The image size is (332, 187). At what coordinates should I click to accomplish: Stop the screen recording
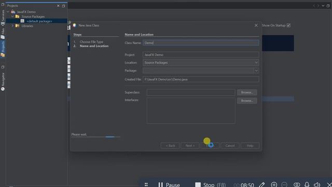(210, 185)
